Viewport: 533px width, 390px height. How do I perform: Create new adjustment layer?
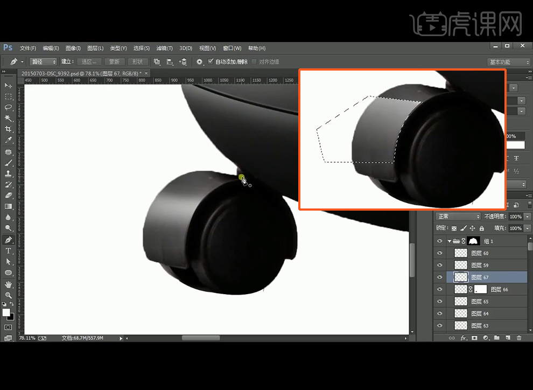click(486, 338)
